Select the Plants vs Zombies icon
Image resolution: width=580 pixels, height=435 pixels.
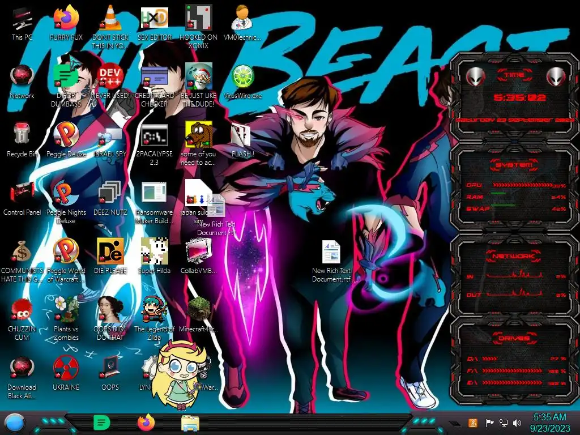tap(66, 319)
